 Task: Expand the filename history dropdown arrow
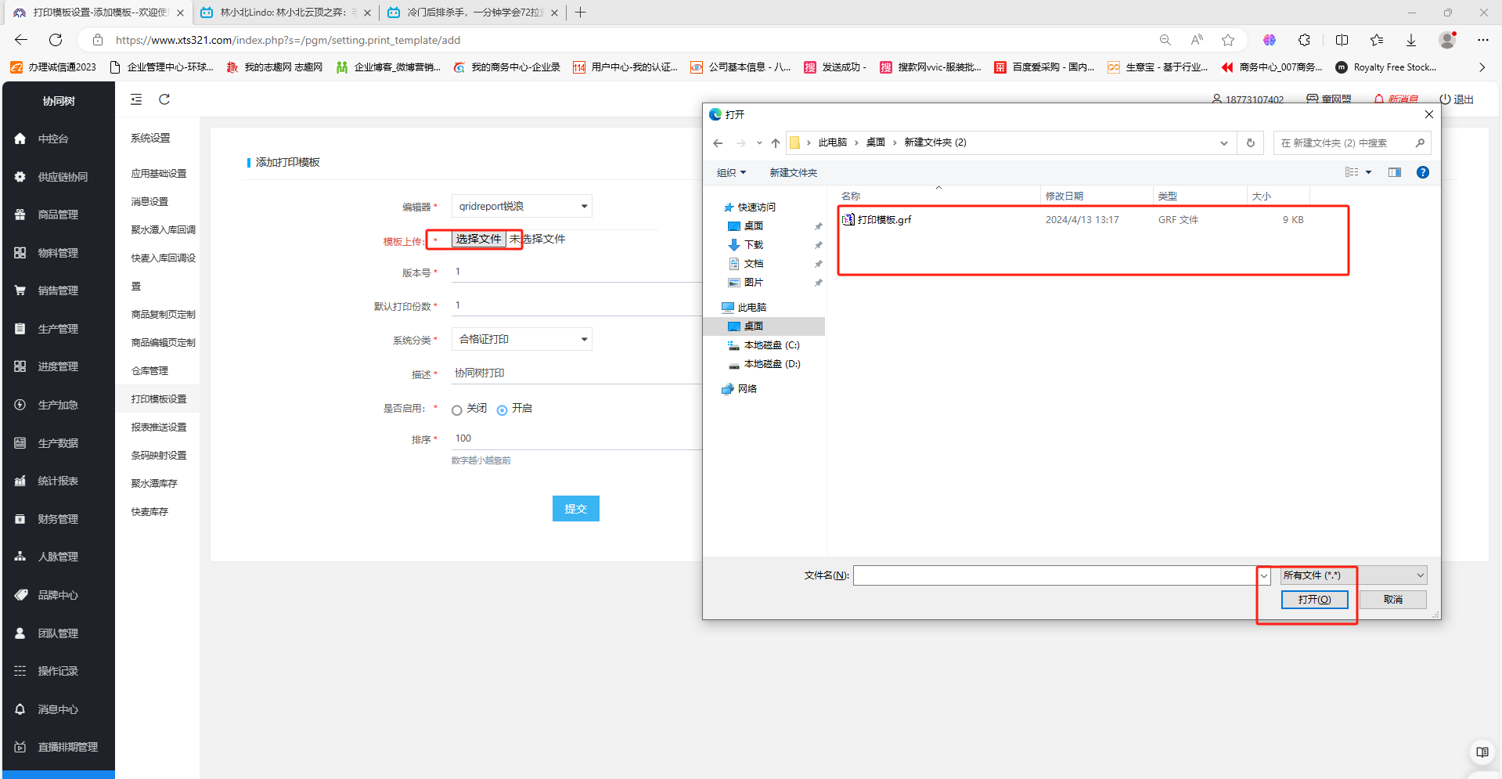tap(1264, 575)
